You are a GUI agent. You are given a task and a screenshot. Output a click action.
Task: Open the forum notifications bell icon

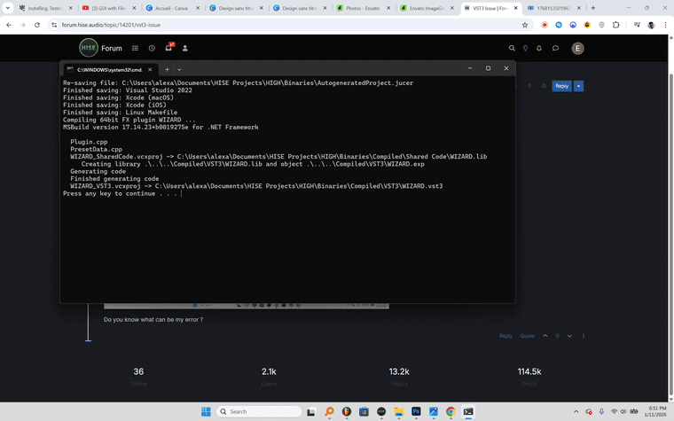coord(539,48)
